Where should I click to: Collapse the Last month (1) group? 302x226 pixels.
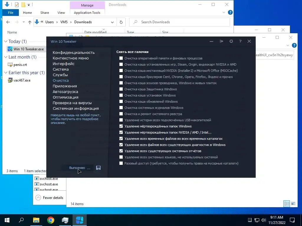point(6,57)
